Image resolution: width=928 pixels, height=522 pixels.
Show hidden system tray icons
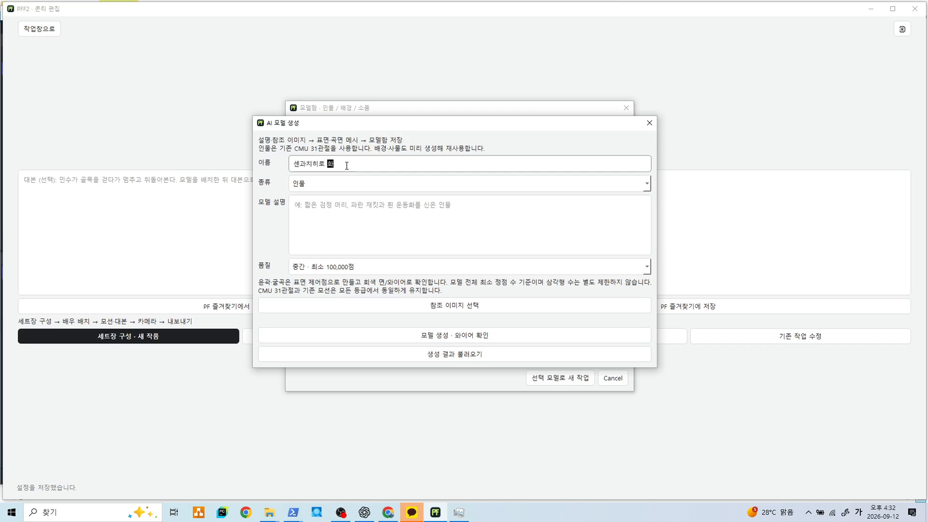click(809, 512)
